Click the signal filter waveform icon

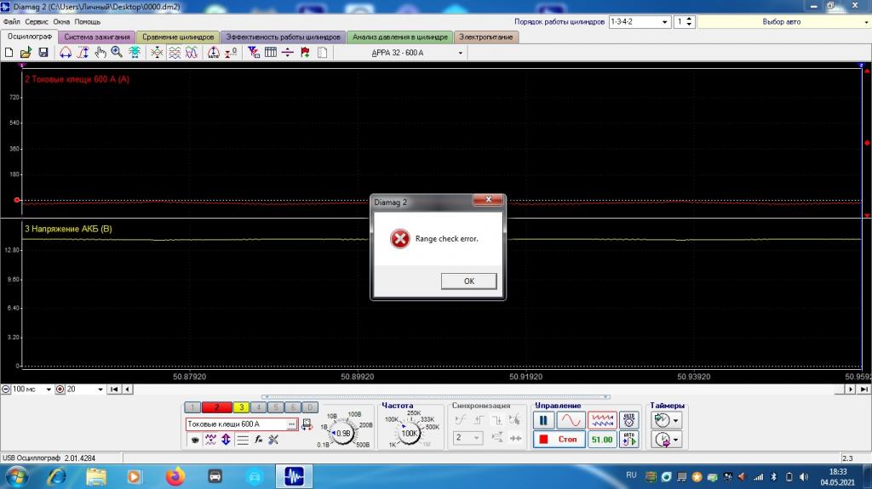[x=210, y=440]
